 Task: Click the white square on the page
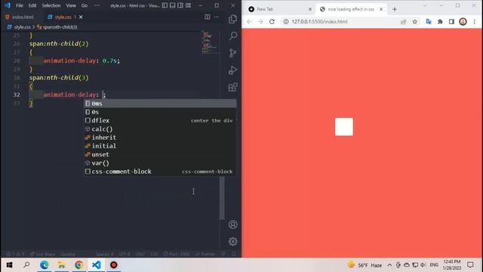(x=344, y=127)
